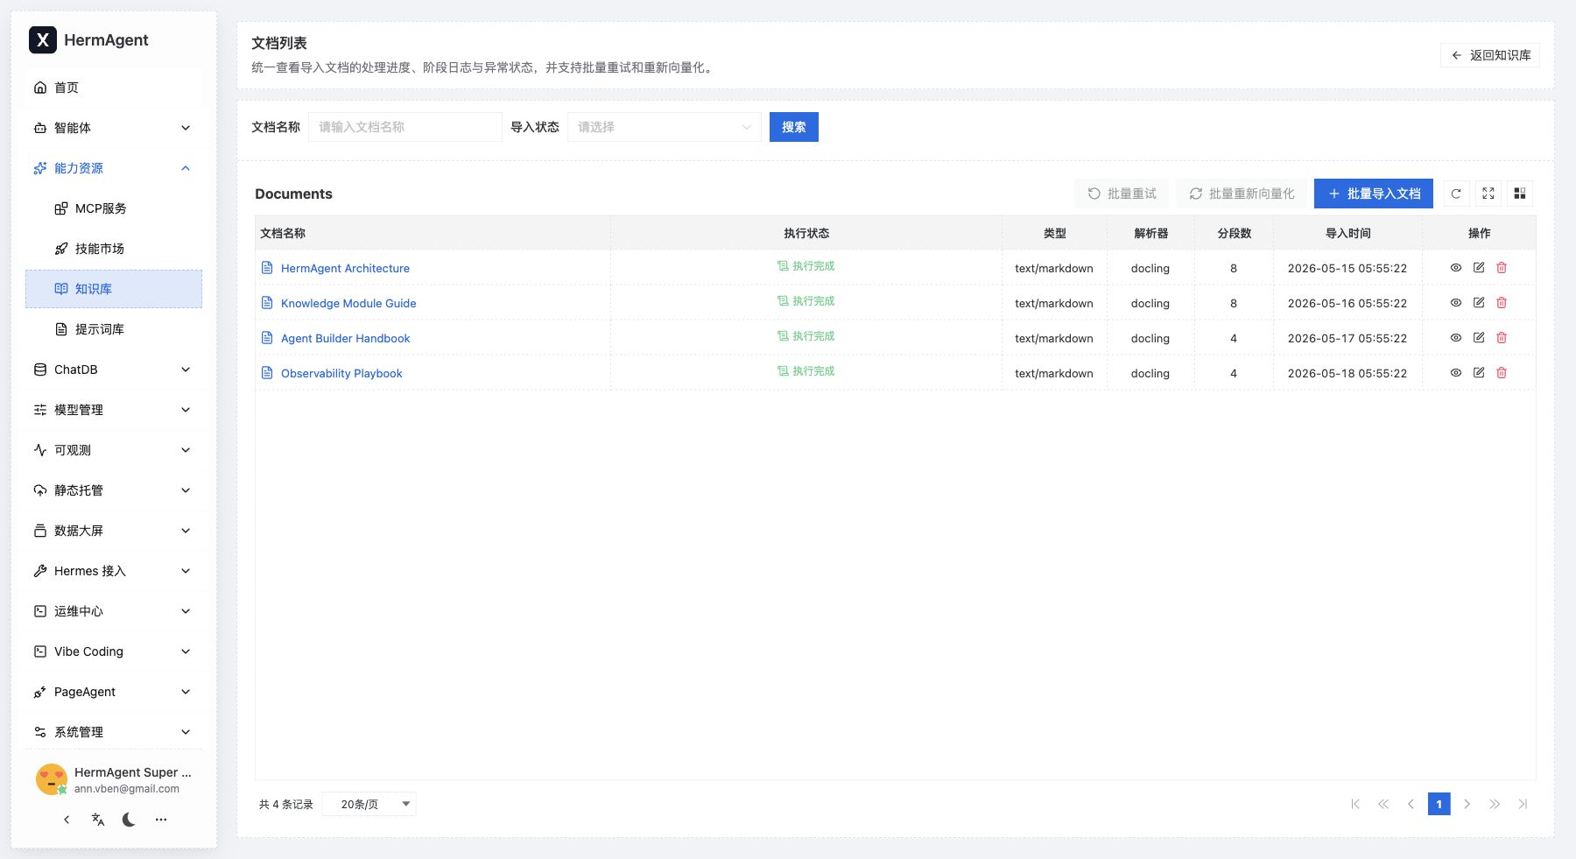Open 技能市场 submenu item

pos(114,249)
